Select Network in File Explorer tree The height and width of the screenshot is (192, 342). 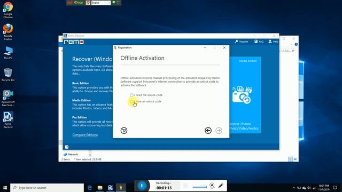[x=71, y=154]
